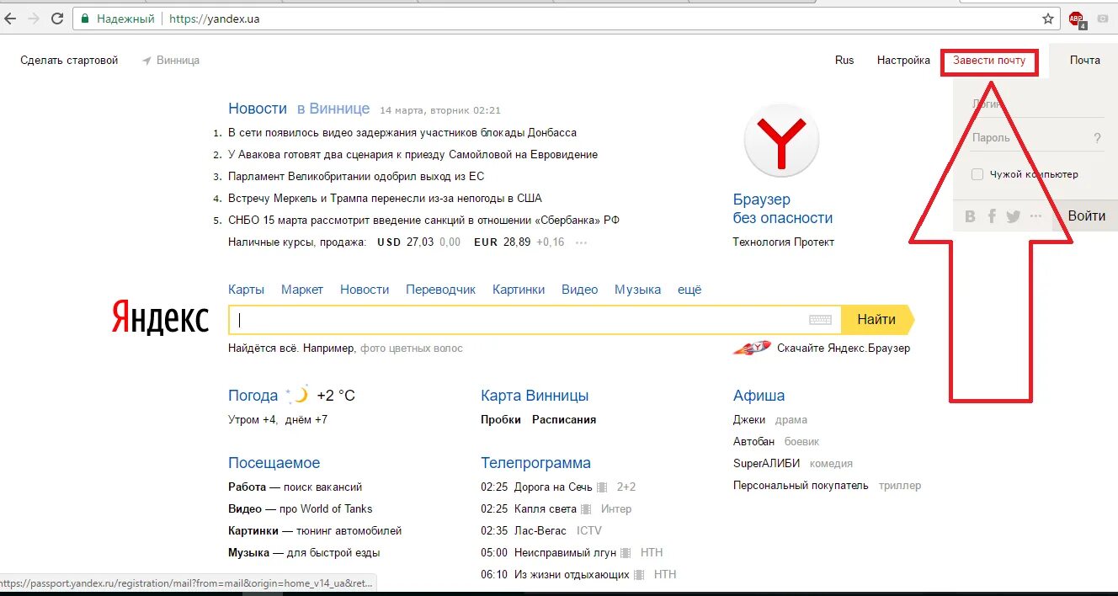This screenshot has height=596, width=1118.
Task: Open the Маркет service tab
Action: (x=302, y=290)
